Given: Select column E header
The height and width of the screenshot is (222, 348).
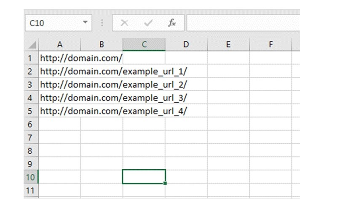Looking at the screenshot, I should (x=228, y=44).
